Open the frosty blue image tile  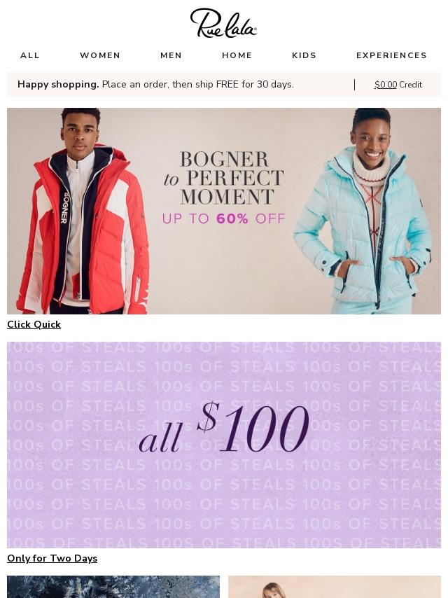coord(113,587)
